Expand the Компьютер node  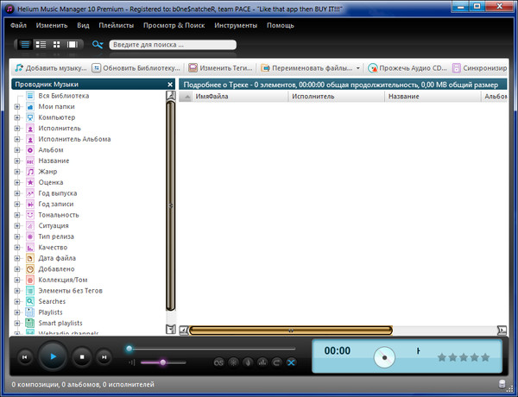pyautogui.click(x=17, y=117)
